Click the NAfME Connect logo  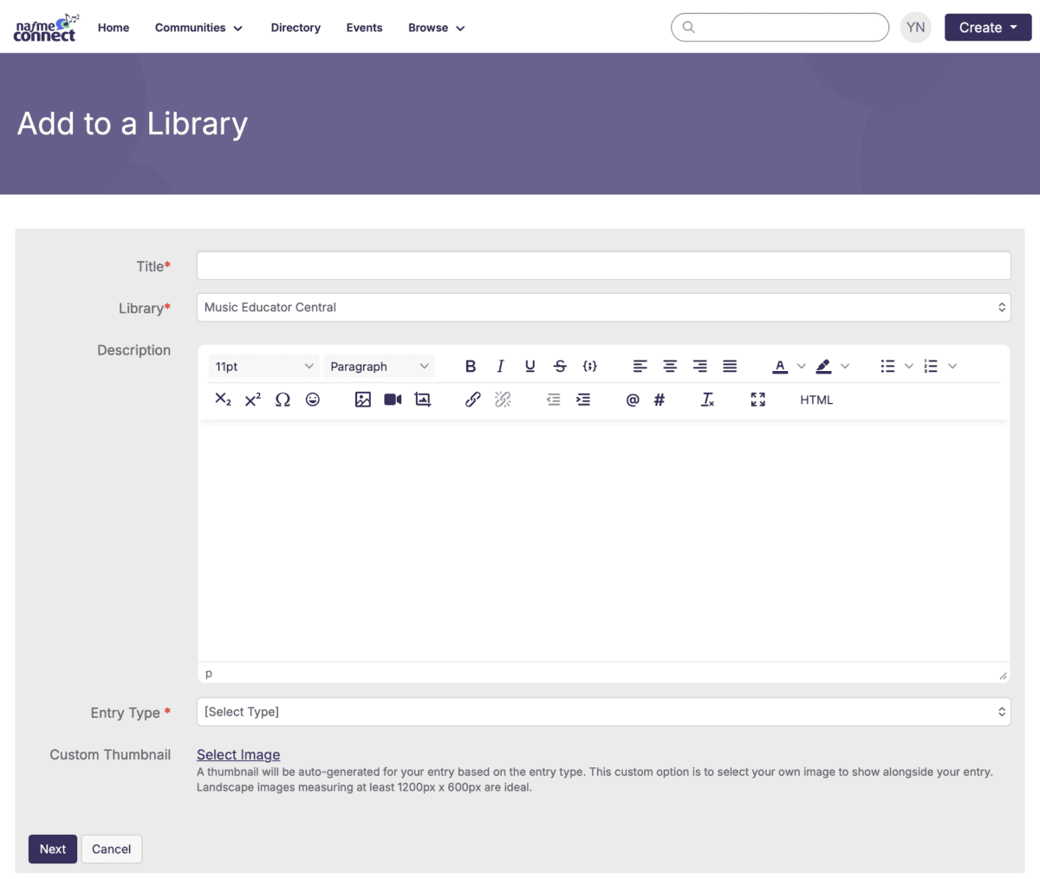tap(46, 28)
